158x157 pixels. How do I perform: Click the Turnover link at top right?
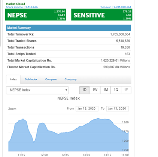[116, 7]
